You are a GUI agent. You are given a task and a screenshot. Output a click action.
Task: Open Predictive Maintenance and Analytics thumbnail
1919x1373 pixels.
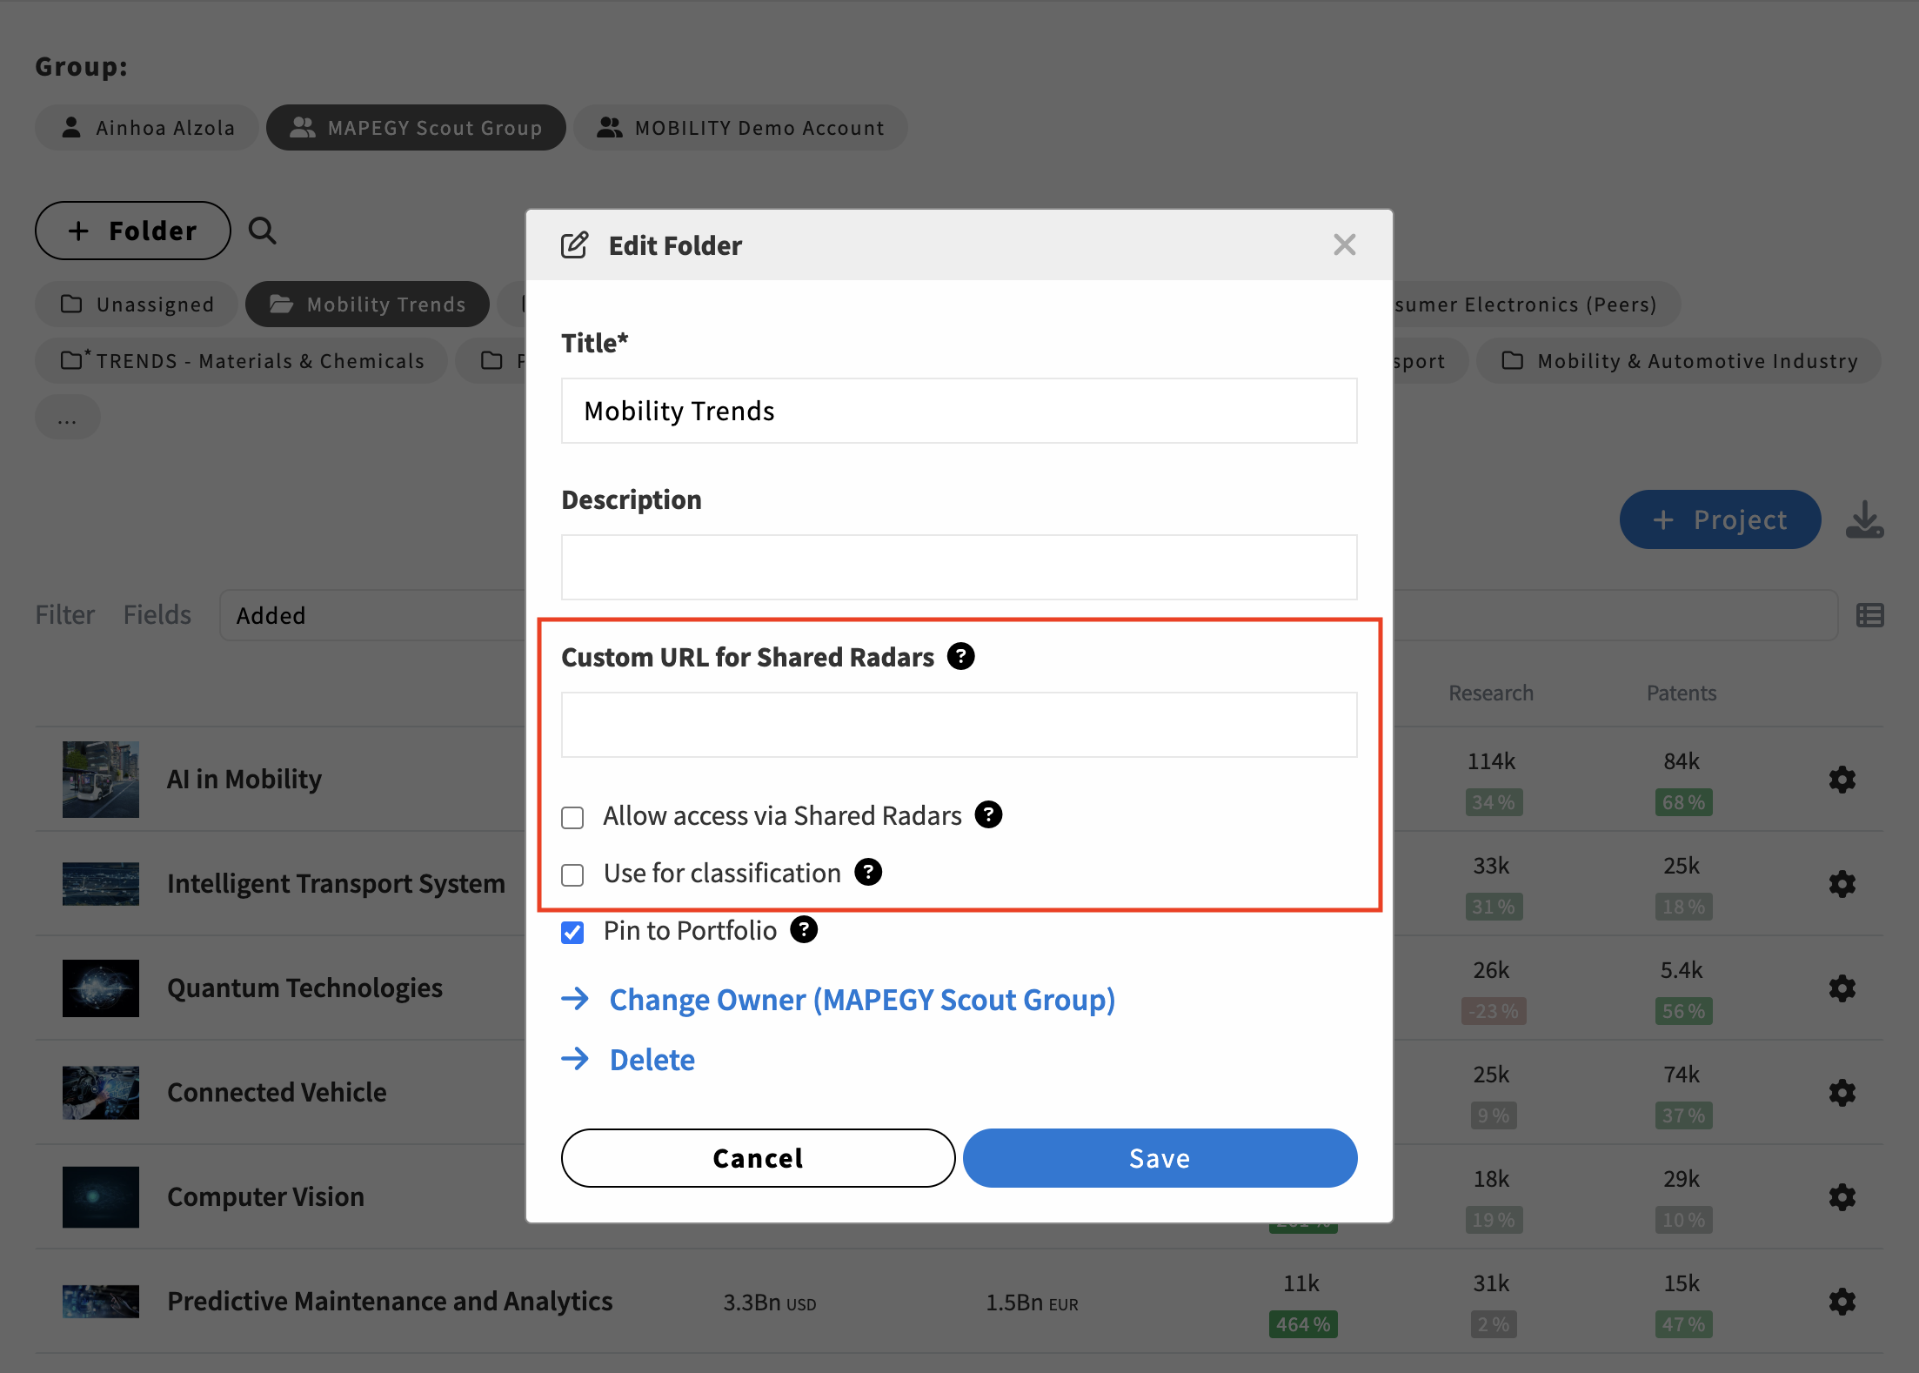click(x=100, y=1302)
